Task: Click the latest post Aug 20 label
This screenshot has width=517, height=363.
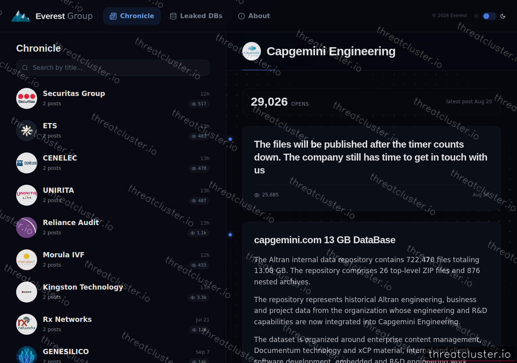Action: 469,102
